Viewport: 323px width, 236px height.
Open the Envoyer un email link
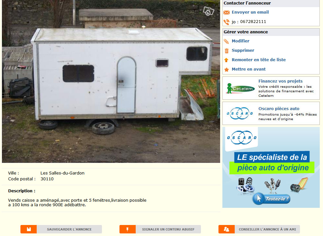click(x=250, y=12)
